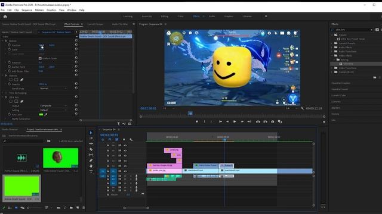Open the Markers menu
This screenshot has width=382, height=214.
tap(39, 10)
